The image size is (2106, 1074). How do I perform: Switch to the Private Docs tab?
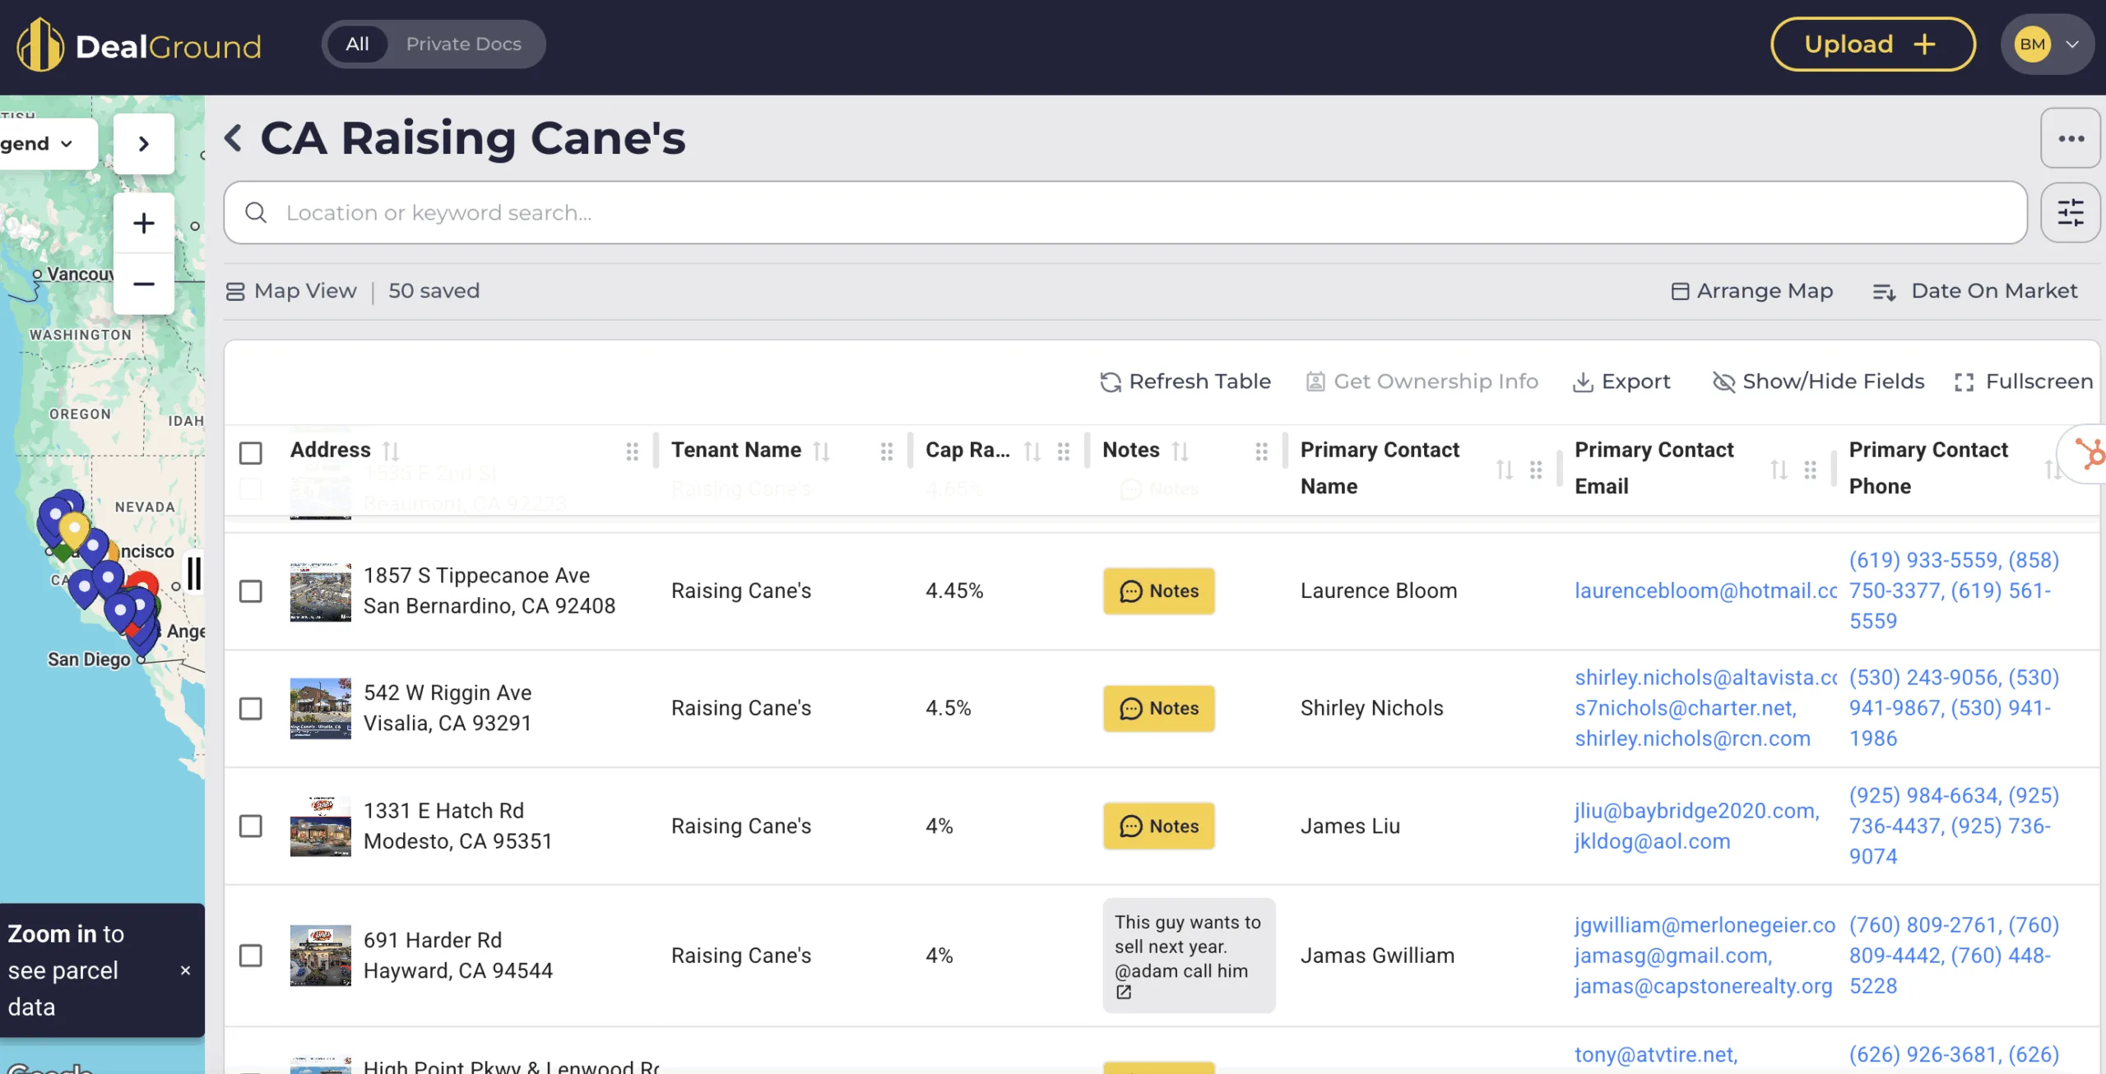(463, 44)
